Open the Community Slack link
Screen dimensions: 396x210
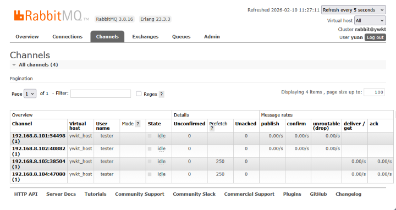[194, 194]
